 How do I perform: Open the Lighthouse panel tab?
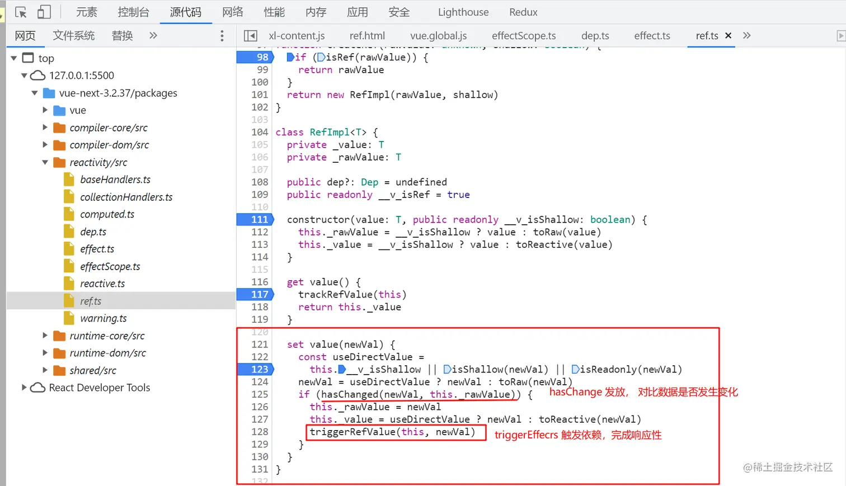click(463, 12)
